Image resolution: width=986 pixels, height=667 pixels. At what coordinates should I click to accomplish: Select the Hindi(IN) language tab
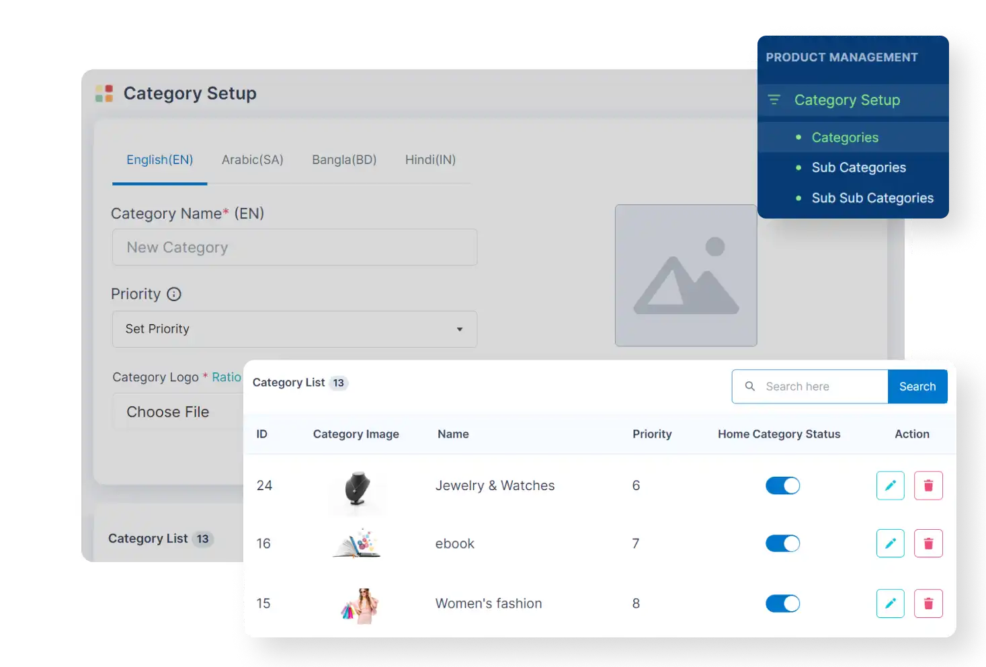430,159
